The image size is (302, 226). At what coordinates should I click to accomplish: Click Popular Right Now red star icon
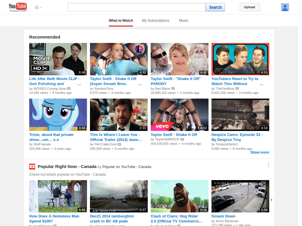click(32, 167)
